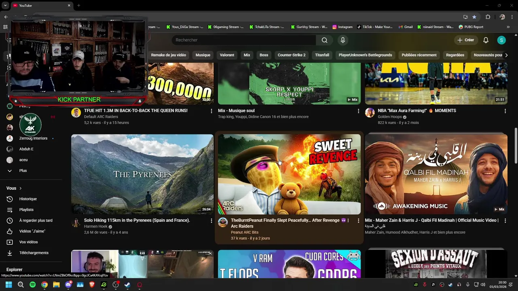Select the Musique filter chip

click(203, 55)
